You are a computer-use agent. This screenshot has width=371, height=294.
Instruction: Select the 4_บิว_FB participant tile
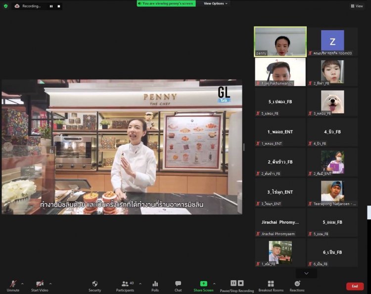[332, 132]
